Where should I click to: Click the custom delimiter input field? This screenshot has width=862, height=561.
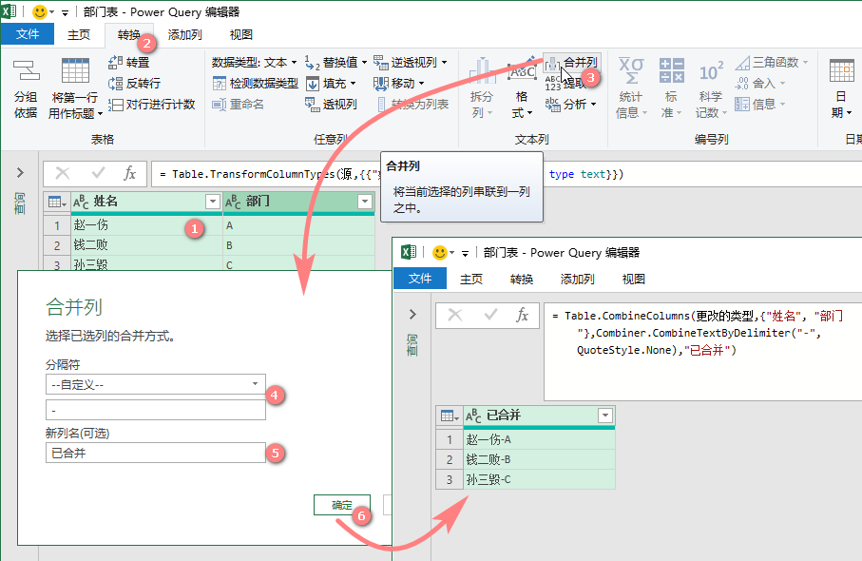[x=155, y=411]
